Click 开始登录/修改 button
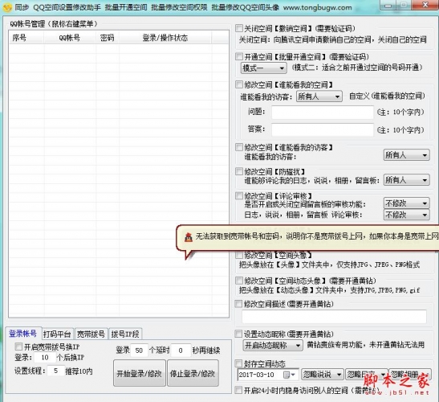 [139, 373]
